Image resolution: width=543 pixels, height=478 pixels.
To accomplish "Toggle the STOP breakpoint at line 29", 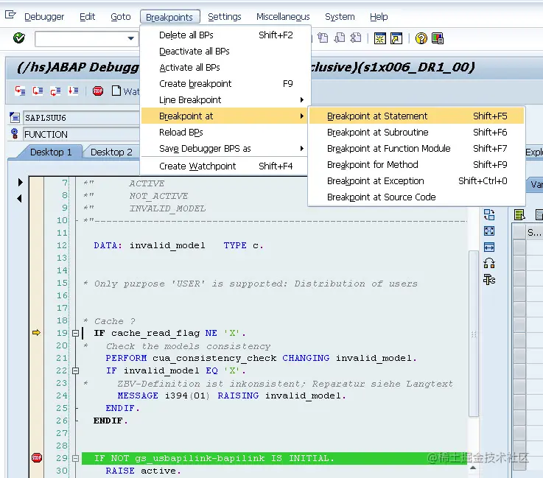I will pyautogui.click(x=37, y=458).
